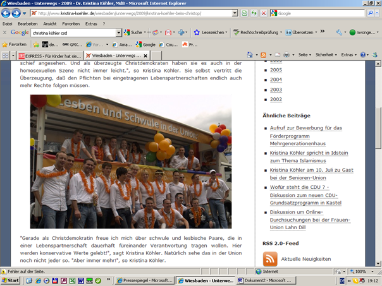The width and height of the screenshot is (382, 286).
Task: Switch to the EXPRESS - Für Kinder tab
Action: point(50,56)
